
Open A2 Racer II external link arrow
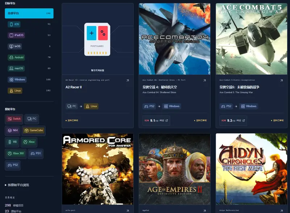click(x=128, y=80)
